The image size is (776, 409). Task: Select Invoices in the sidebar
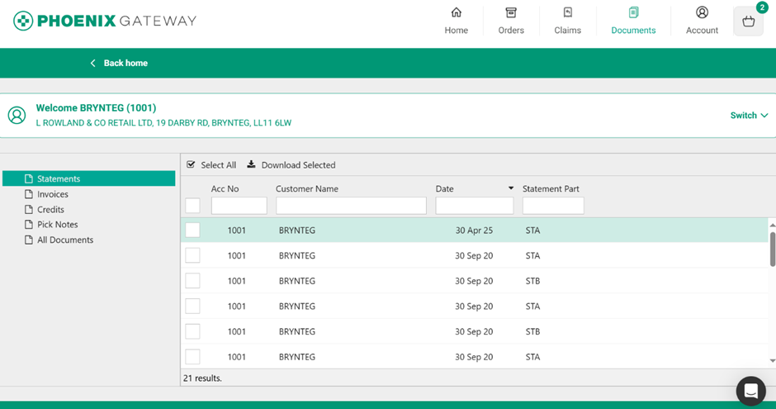click(53, 194)
